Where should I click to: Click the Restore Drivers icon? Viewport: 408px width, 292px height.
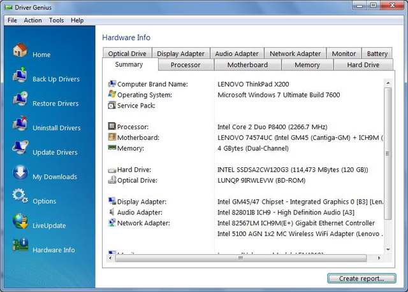pyautogui.click(x=20, y=99)
